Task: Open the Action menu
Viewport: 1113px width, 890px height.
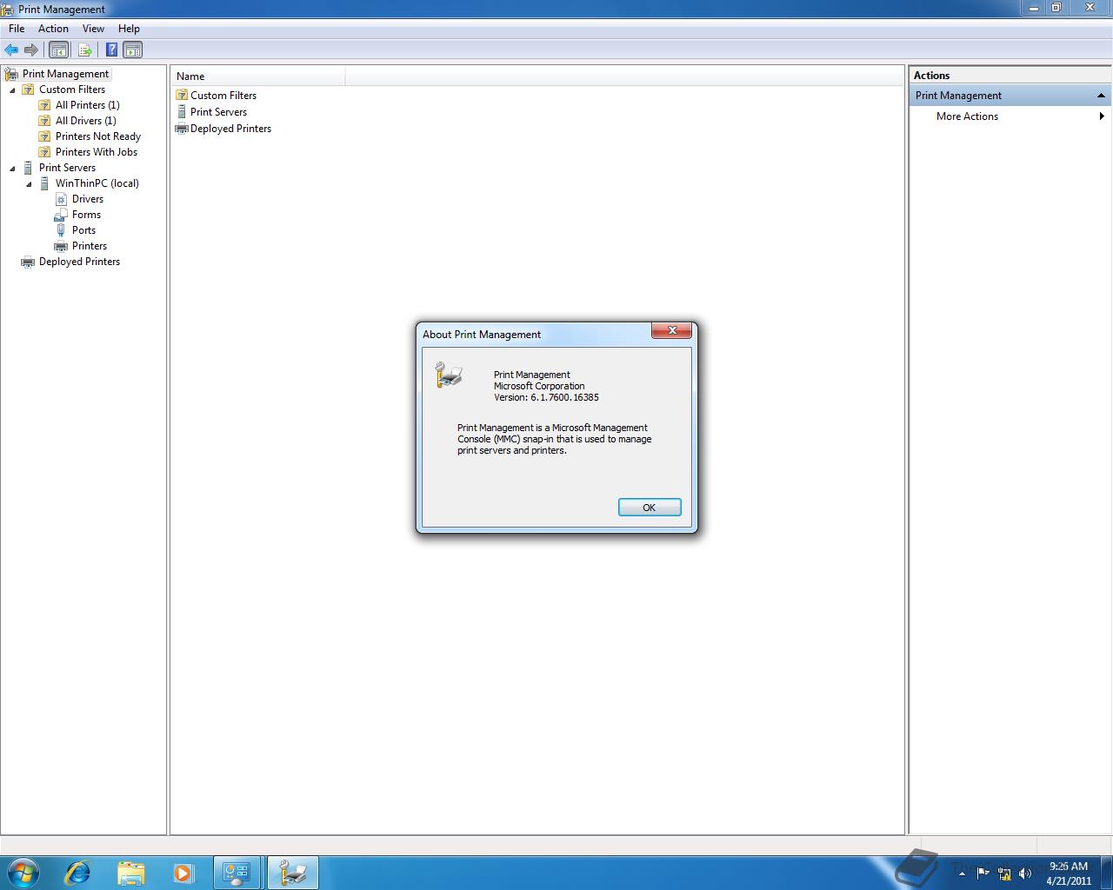Action: 53,29
